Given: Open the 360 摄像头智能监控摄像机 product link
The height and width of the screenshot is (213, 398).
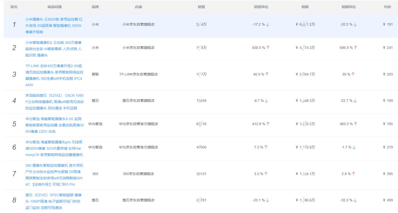Looking at the screenshot, I should click(54, 175).
